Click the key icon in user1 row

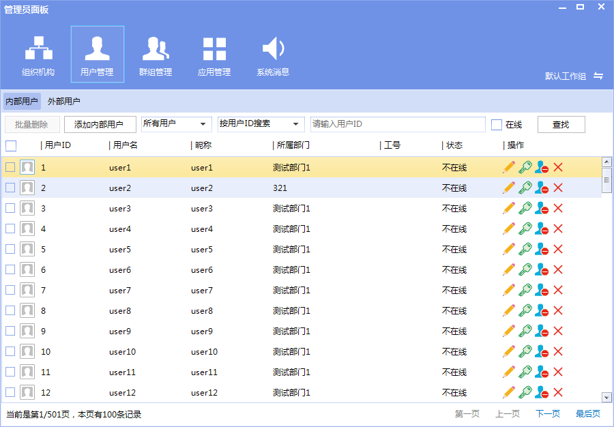point(525,168)
